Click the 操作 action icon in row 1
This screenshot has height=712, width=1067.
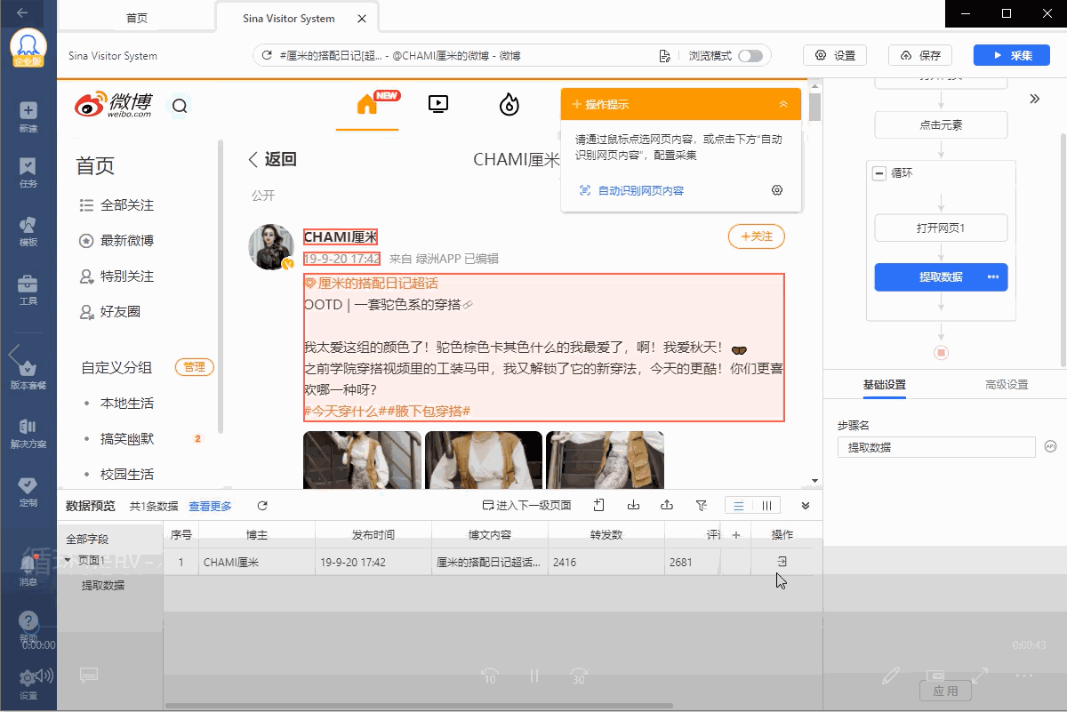[782, 562]
